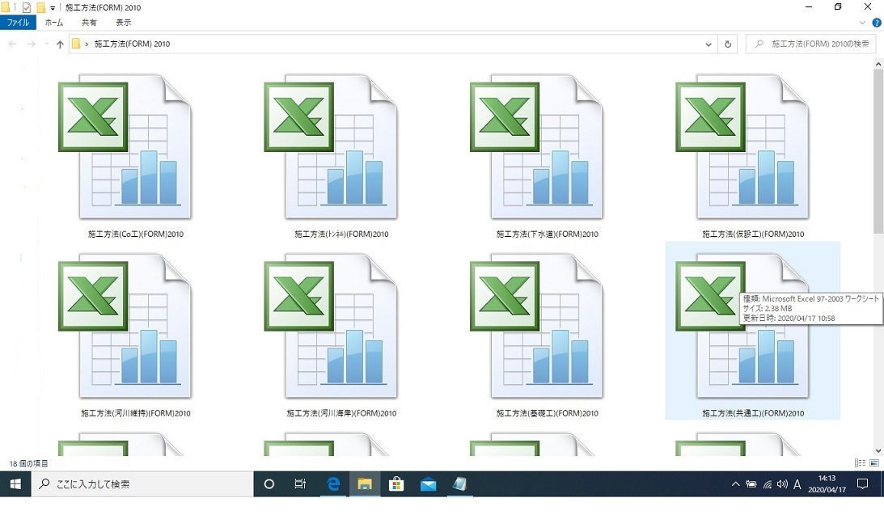
Task: Open the 施工方法(Co工)(FORM)2010 Excel file icon
Action: click(x=125, y=146)
